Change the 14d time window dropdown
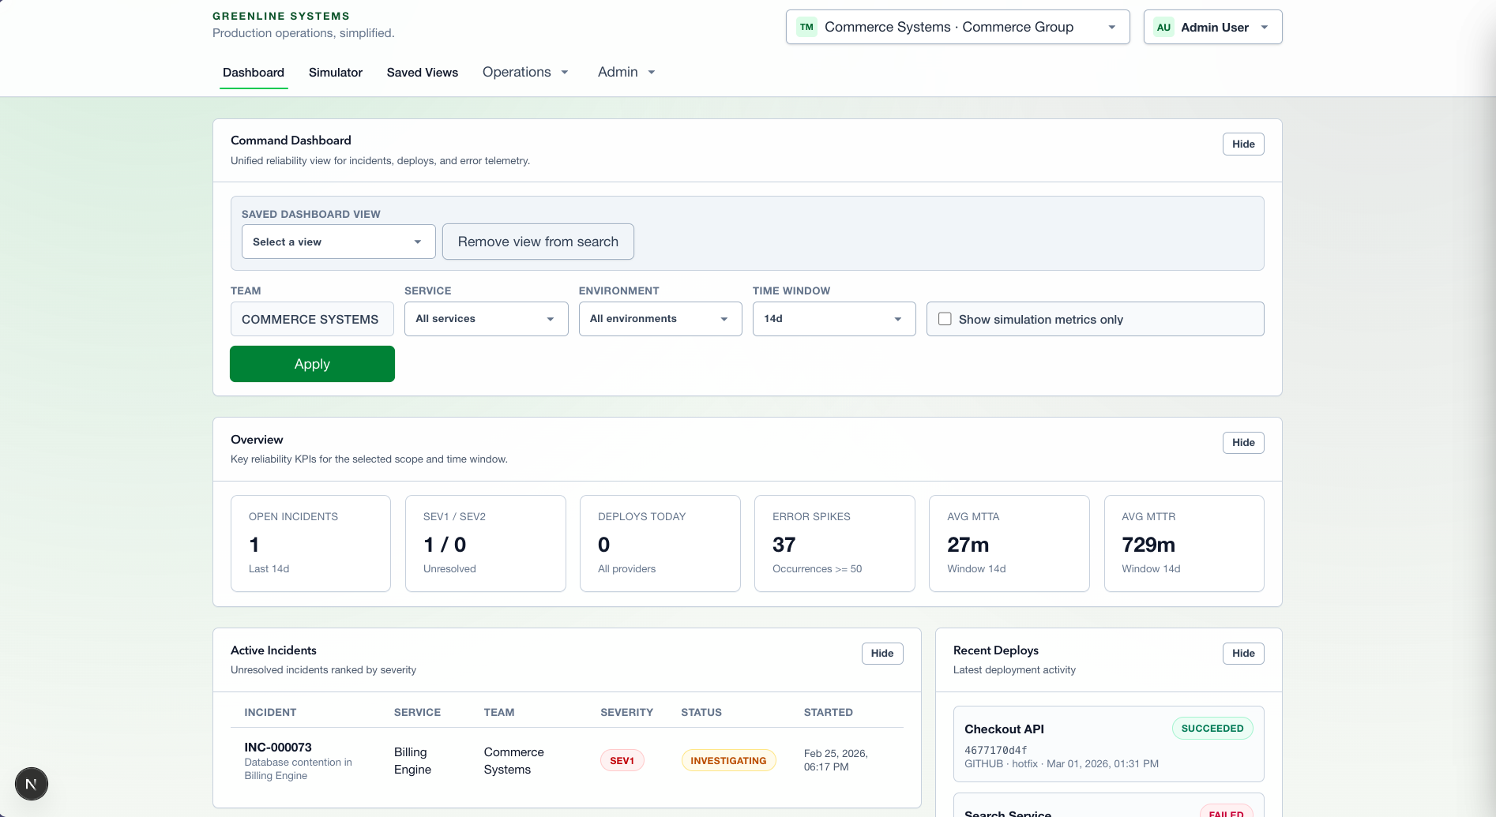 pyautogui.click(x=833, y=319)
